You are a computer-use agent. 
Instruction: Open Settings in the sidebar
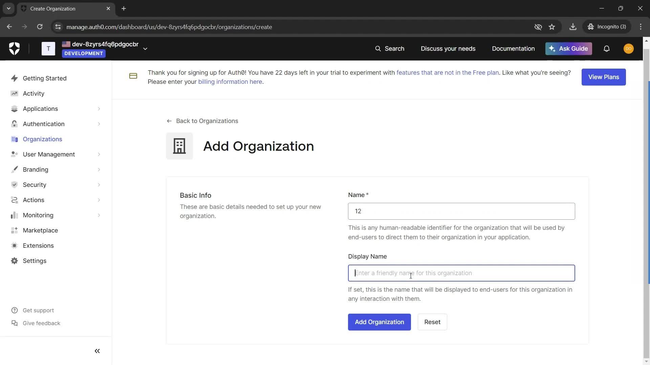(35, 261)
